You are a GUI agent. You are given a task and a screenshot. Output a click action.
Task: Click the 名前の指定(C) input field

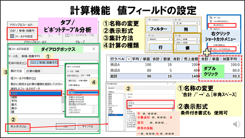click(63, 63)
